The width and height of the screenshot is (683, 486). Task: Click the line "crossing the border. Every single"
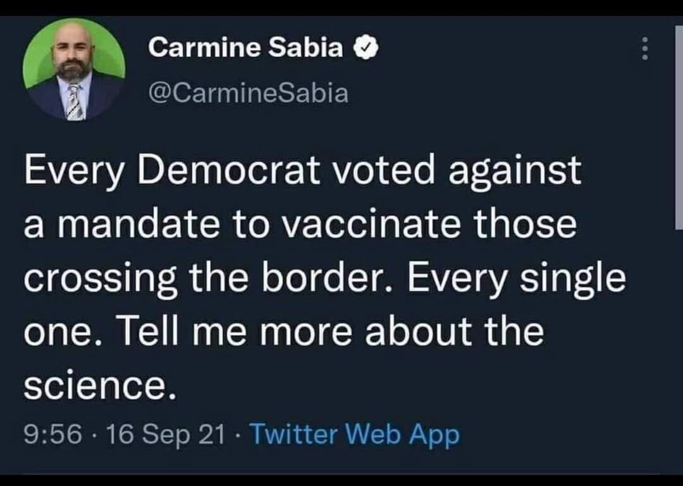click(x=325, y=279)
